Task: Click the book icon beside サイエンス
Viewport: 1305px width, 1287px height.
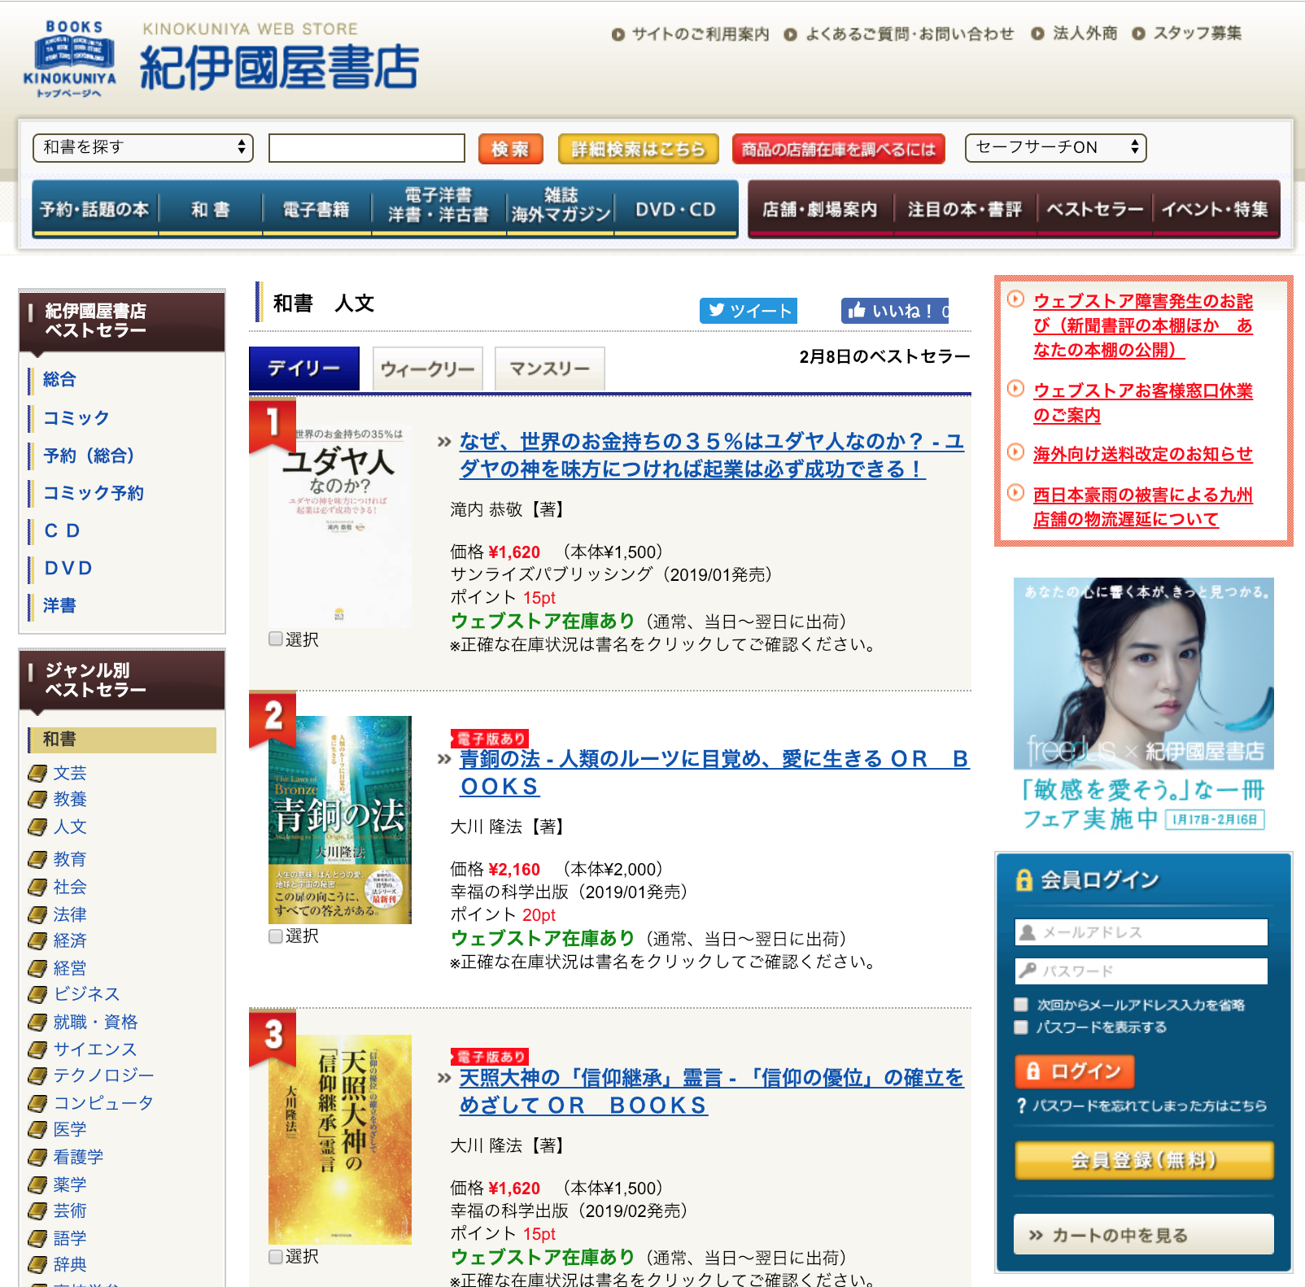Action: click(x=37, y=1049)
